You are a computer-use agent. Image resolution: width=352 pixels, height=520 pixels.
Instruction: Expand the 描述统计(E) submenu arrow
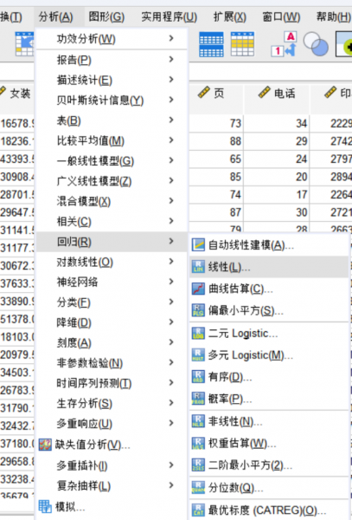[x=171, y=80]
